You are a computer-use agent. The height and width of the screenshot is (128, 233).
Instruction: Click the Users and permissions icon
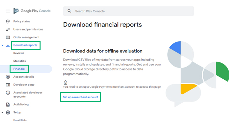(x=8, y=29)
